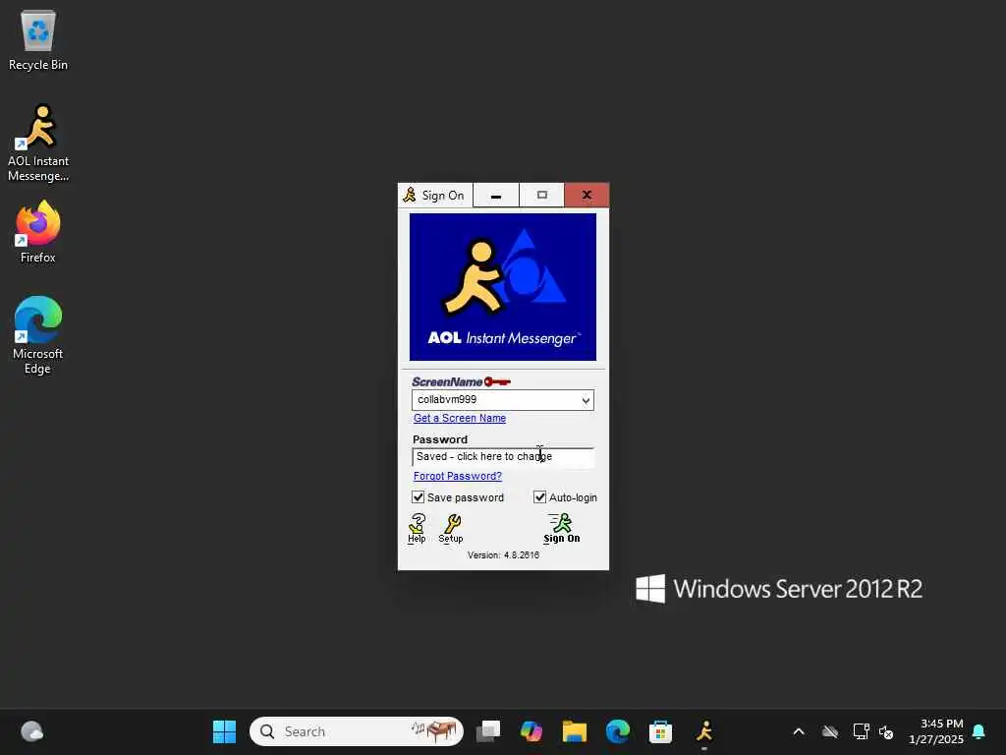This screenshot has height=755, width=1006.
Task: Open Firefox desktop shortcut
Action: click(x=38, y=231)
